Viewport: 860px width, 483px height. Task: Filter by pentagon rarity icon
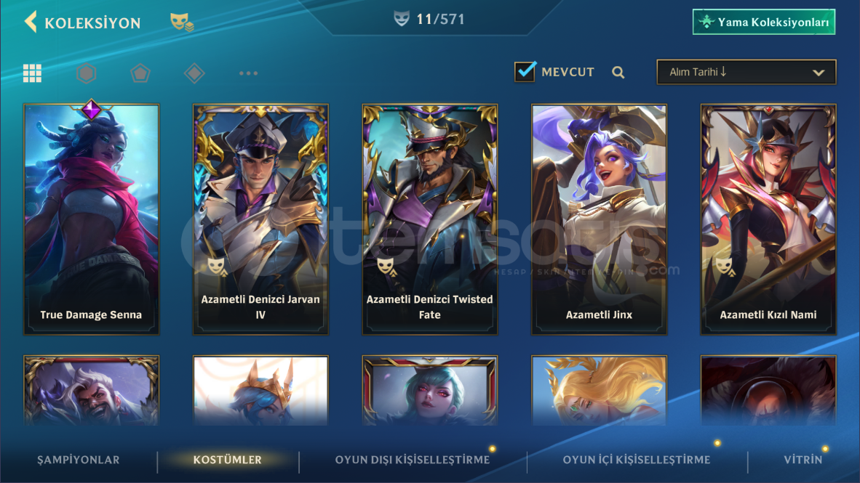pyautogui.click(x=140, y=73)
